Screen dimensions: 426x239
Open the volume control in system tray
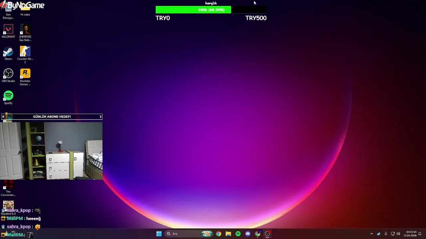(398, 234)
